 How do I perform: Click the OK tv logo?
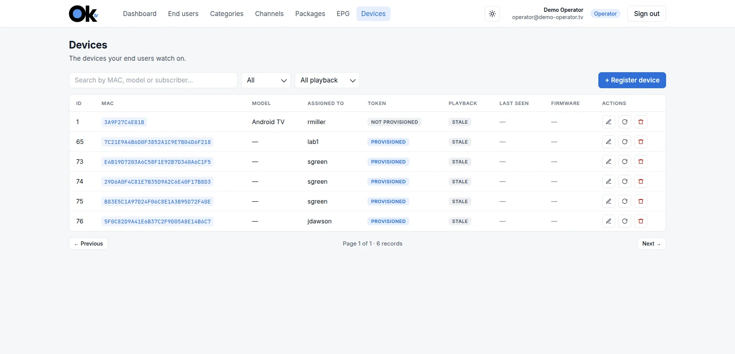point(83,14)
